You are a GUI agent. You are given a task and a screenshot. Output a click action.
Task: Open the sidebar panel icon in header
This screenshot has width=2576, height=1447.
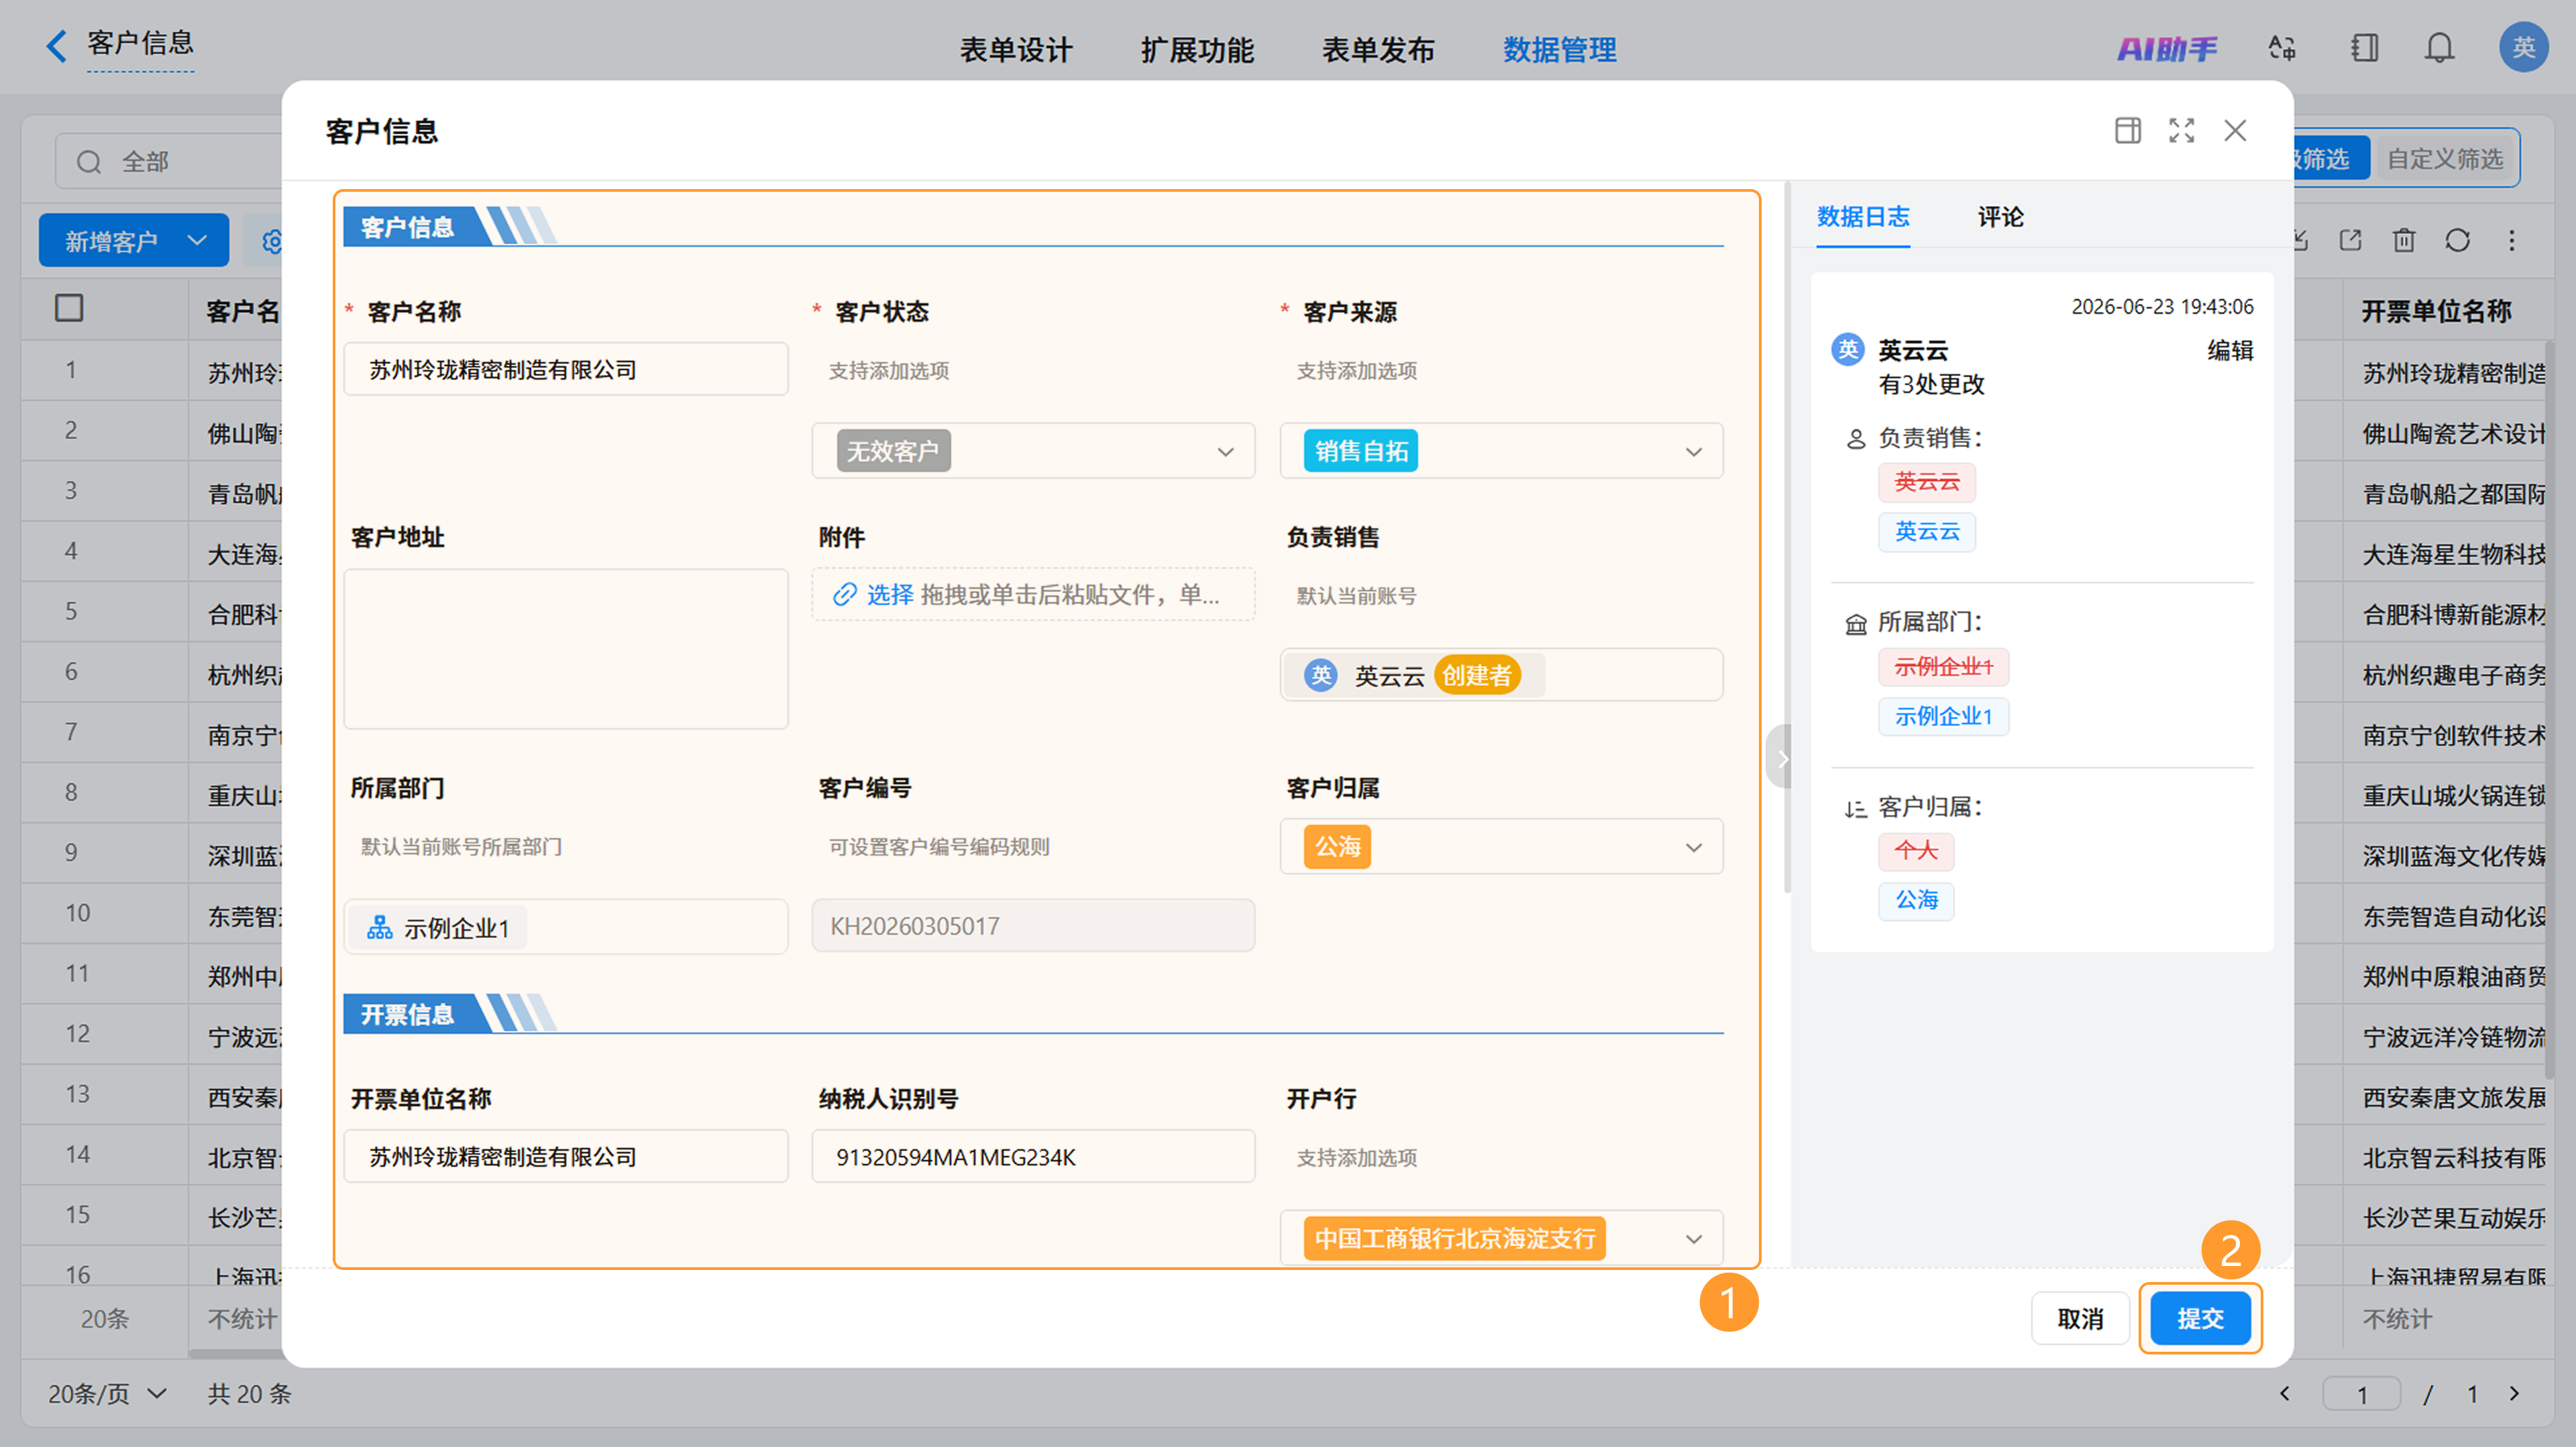tap(2364, 48)
